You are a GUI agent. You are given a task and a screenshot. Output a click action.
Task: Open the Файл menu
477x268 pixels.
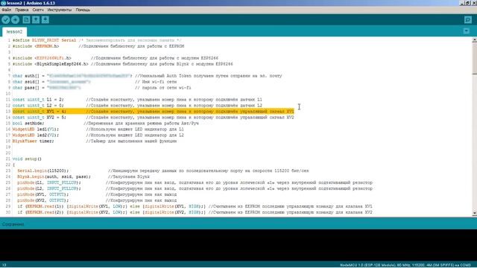7,10
